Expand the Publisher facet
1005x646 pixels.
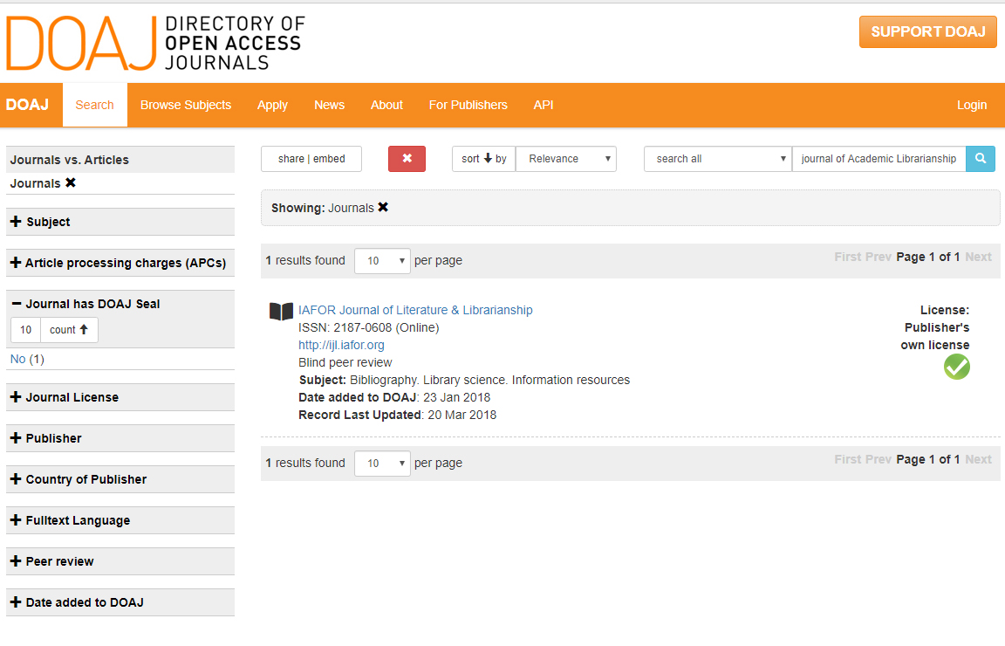(120, 439)
